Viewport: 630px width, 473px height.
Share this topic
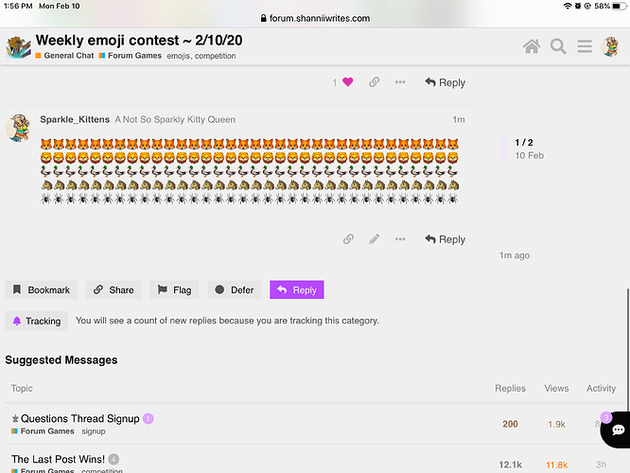pyautogui.click(x=114, y=289)
